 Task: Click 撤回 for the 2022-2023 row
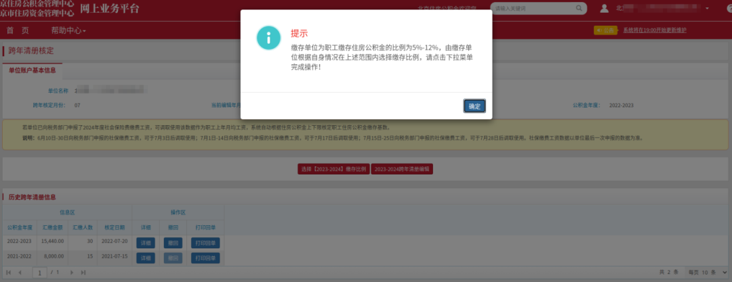pos(173,242)
